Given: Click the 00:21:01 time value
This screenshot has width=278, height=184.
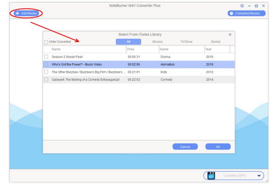Looking at the screenshot, I should (134, 72).
